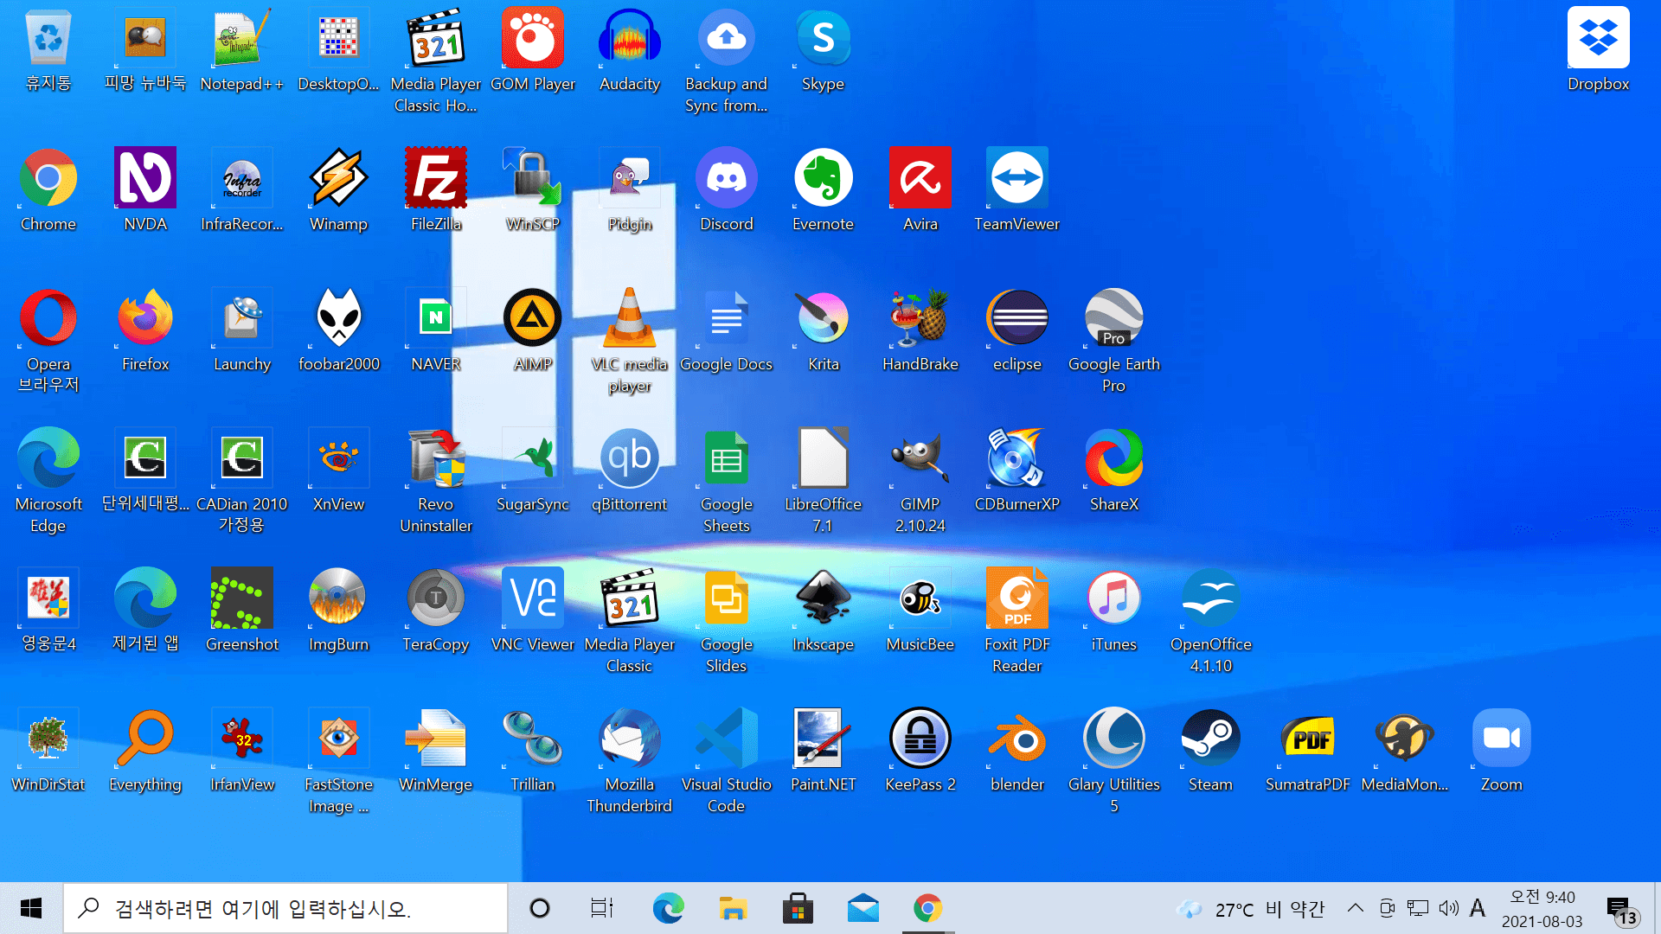Open Revo Uninstaller desktop icon
This screenshot has width=1661, height=934.
tap(436, 481)
